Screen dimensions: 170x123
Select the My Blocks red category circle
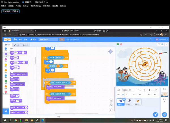(6, 92)
